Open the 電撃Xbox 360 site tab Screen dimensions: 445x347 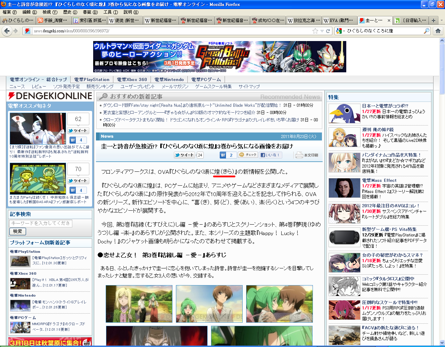coord(132,80)
